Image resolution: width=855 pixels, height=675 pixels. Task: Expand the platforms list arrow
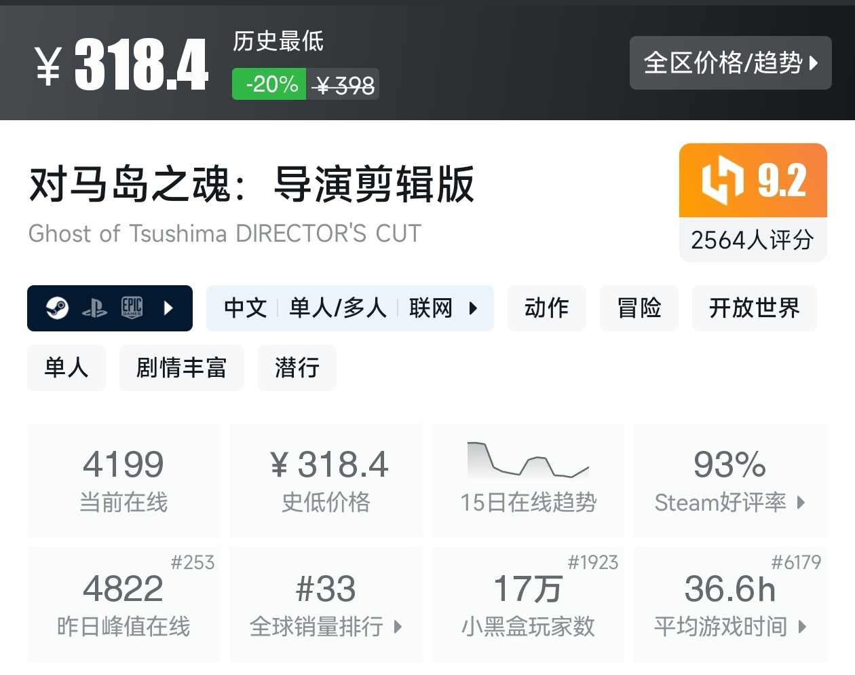click(x=168, y=308)
